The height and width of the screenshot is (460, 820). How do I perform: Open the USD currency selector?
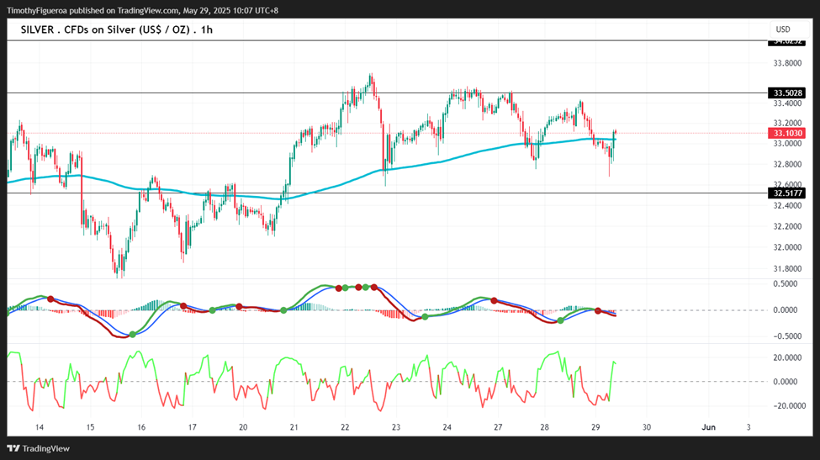[783, 29]
